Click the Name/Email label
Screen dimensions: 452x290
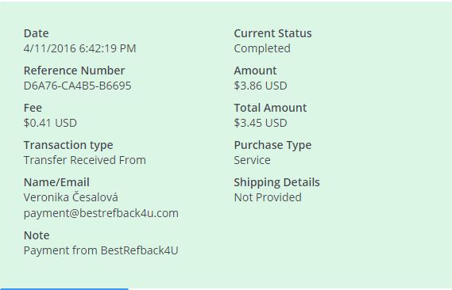click(x=56, y=182)
